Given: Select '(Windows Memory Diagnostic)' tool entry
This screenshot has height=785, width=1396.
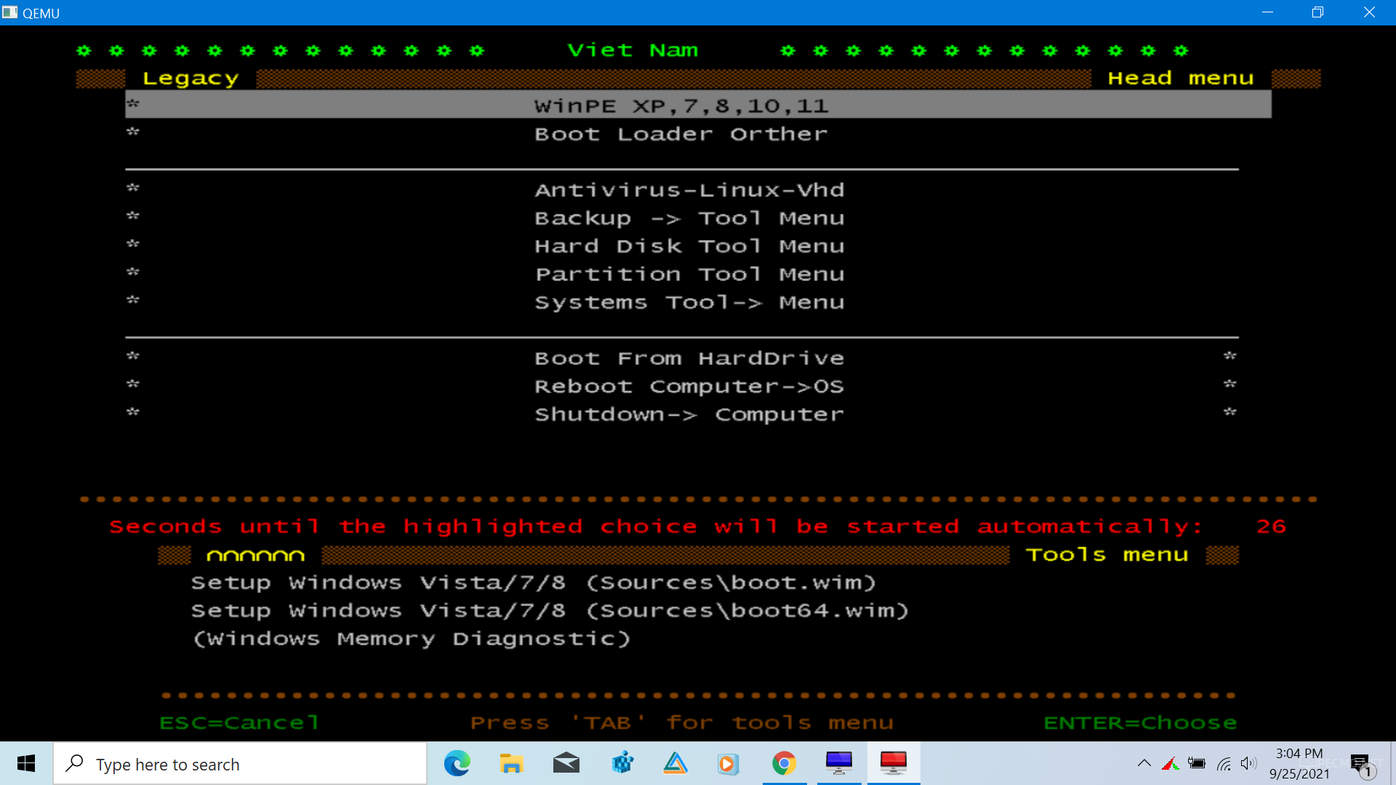Looking at the screenshot, I should 412,639.
